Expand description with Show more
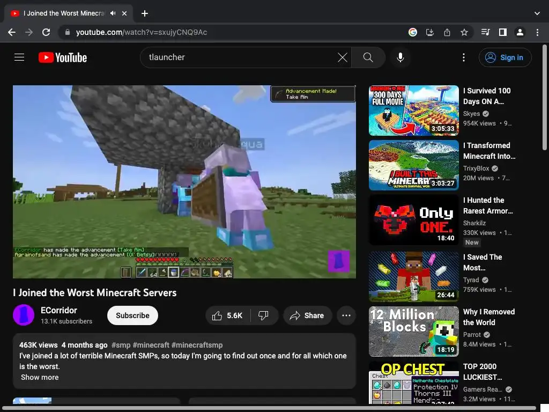This screenshot has width=549, height=412. pos(40,377)
